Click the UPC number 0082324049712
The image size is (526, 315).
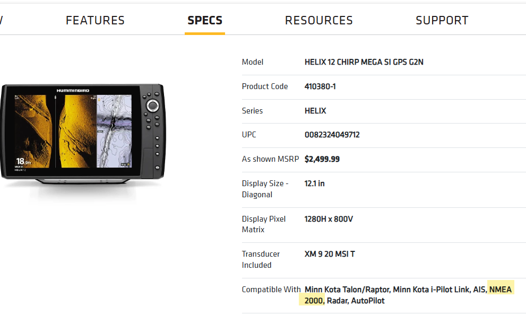click(x=332, y=135)
